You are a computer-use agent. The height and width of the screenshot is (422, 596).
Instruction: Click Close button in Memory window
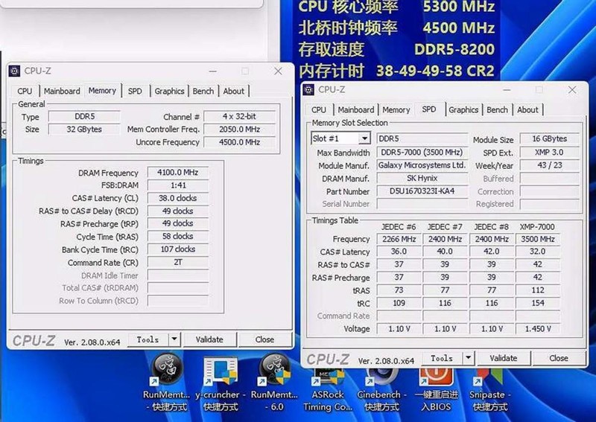coord(265,339)
